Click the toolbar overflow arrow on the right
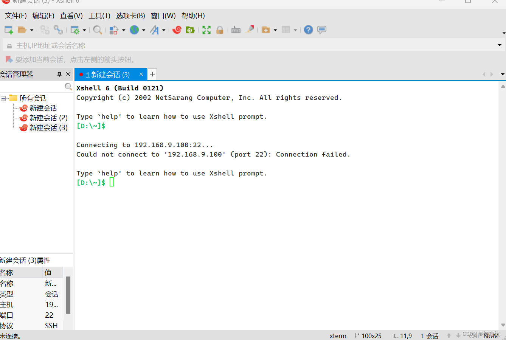506x340 pixels. click(x=504, y=33)
